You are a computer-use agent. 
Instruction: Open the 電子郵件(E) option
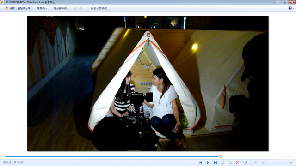[x=61, y=8]
